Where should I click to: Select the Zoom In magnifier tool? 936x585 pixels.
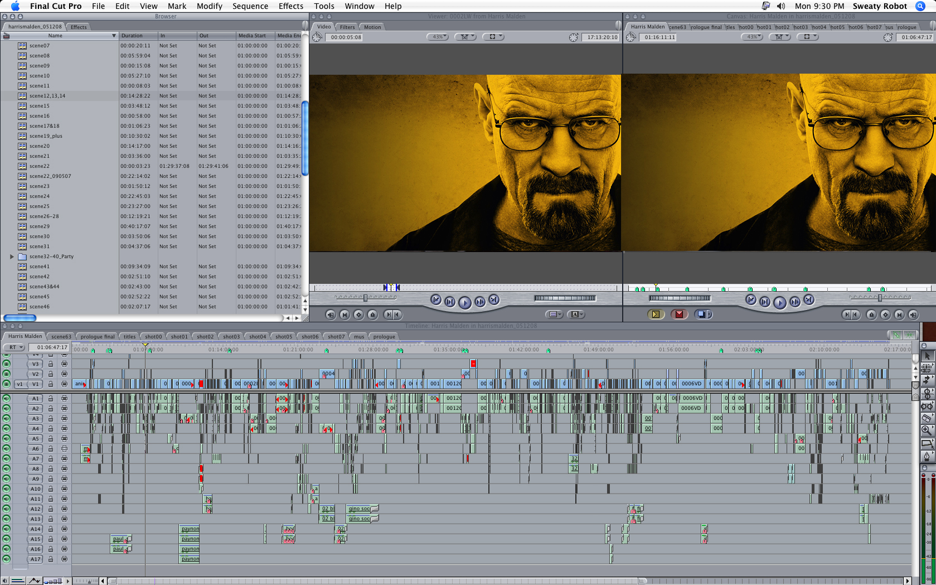927,430
